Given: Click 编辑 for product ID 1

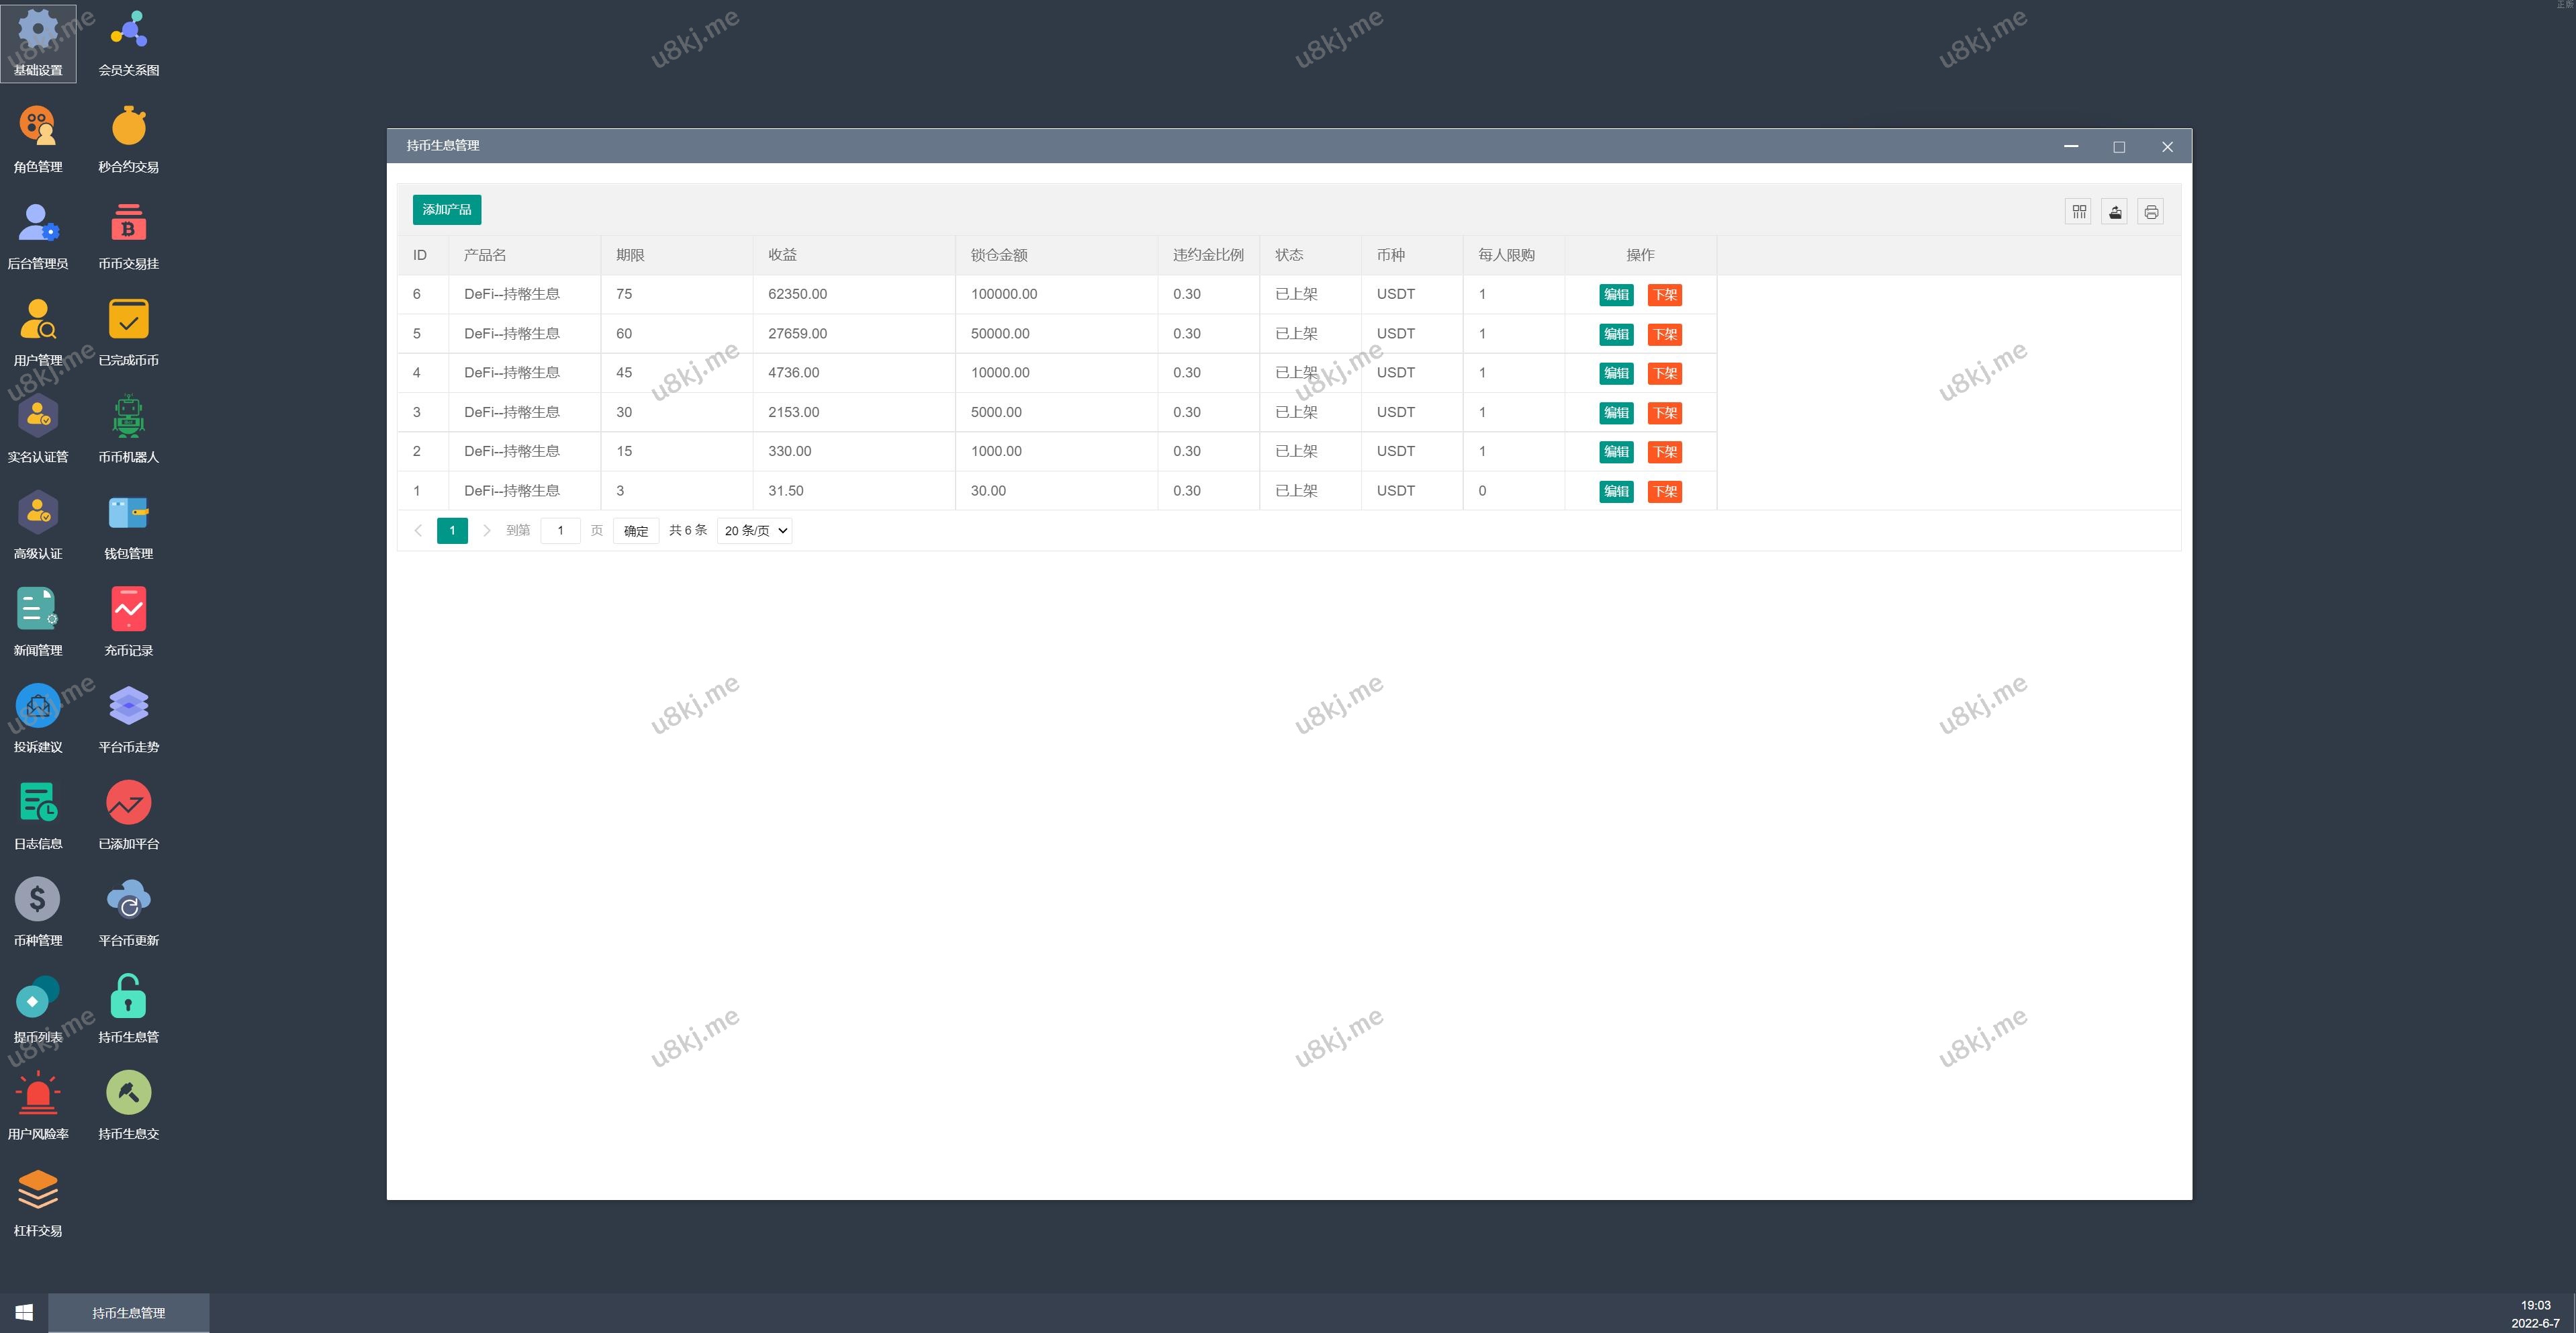Looking at the screenshot, I should tap(1616, 491).
